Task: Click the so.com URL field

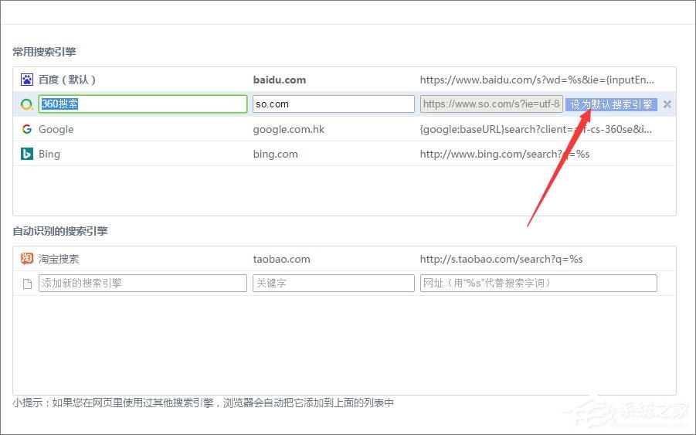Action: click(491, 104)
